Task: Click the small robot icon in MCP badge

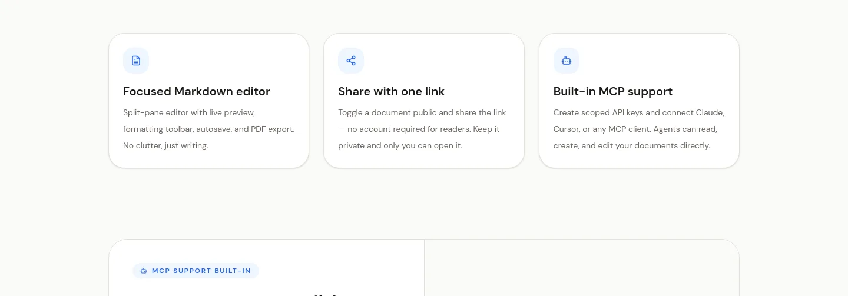Action: pyautogui.click(x=144, y=271)
